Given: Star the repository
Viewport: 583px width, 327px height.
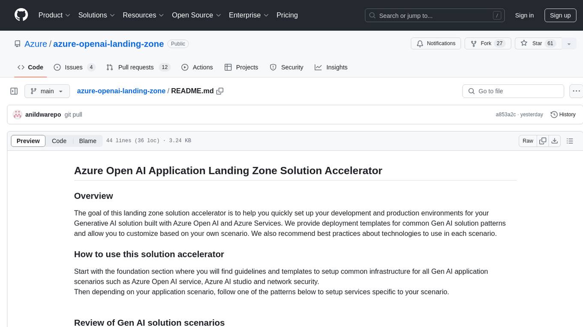Looking at the screenshot, I should tap(538, 44).
